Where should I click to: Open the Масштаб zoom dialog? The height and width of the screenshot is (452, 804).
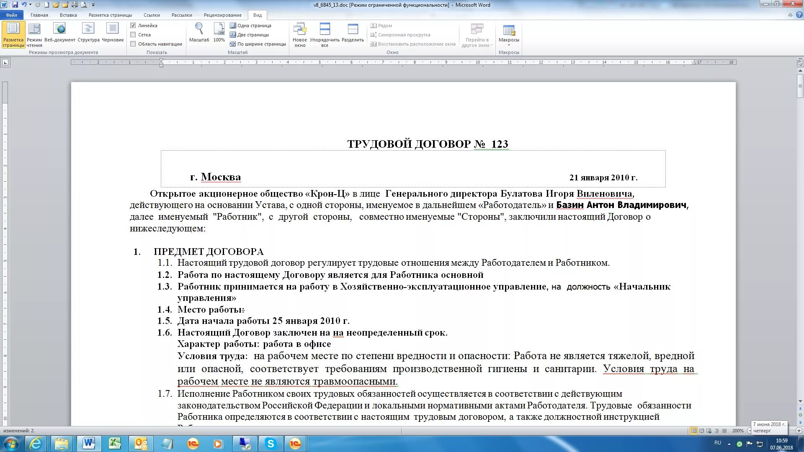click(x=199, y=33)
